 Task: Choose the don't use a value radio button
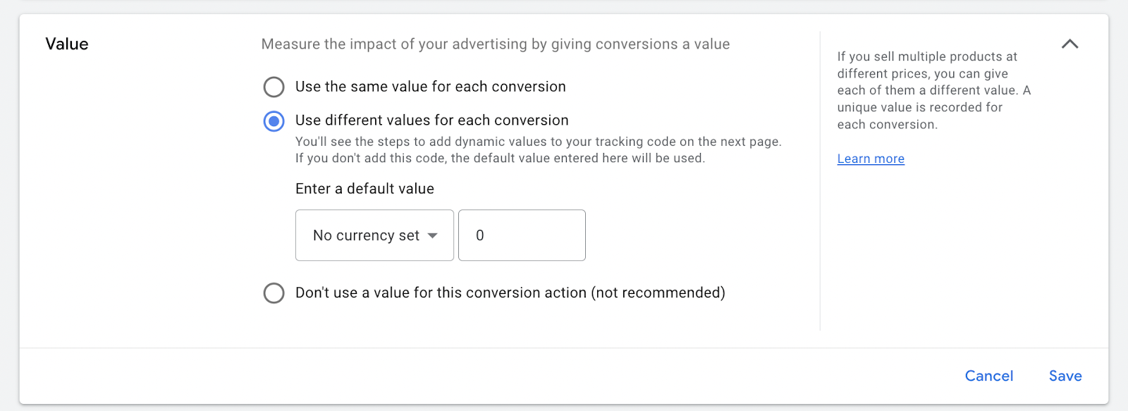(274, 293)
